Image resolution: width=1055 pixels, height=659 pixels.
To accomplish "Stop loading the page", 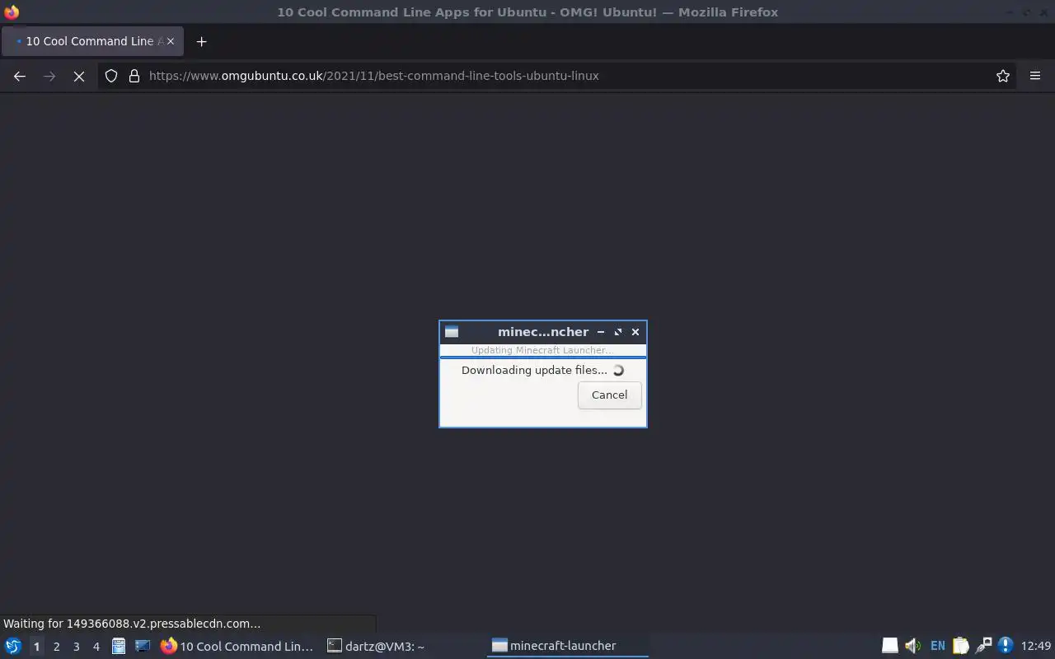I will [79, 76].
